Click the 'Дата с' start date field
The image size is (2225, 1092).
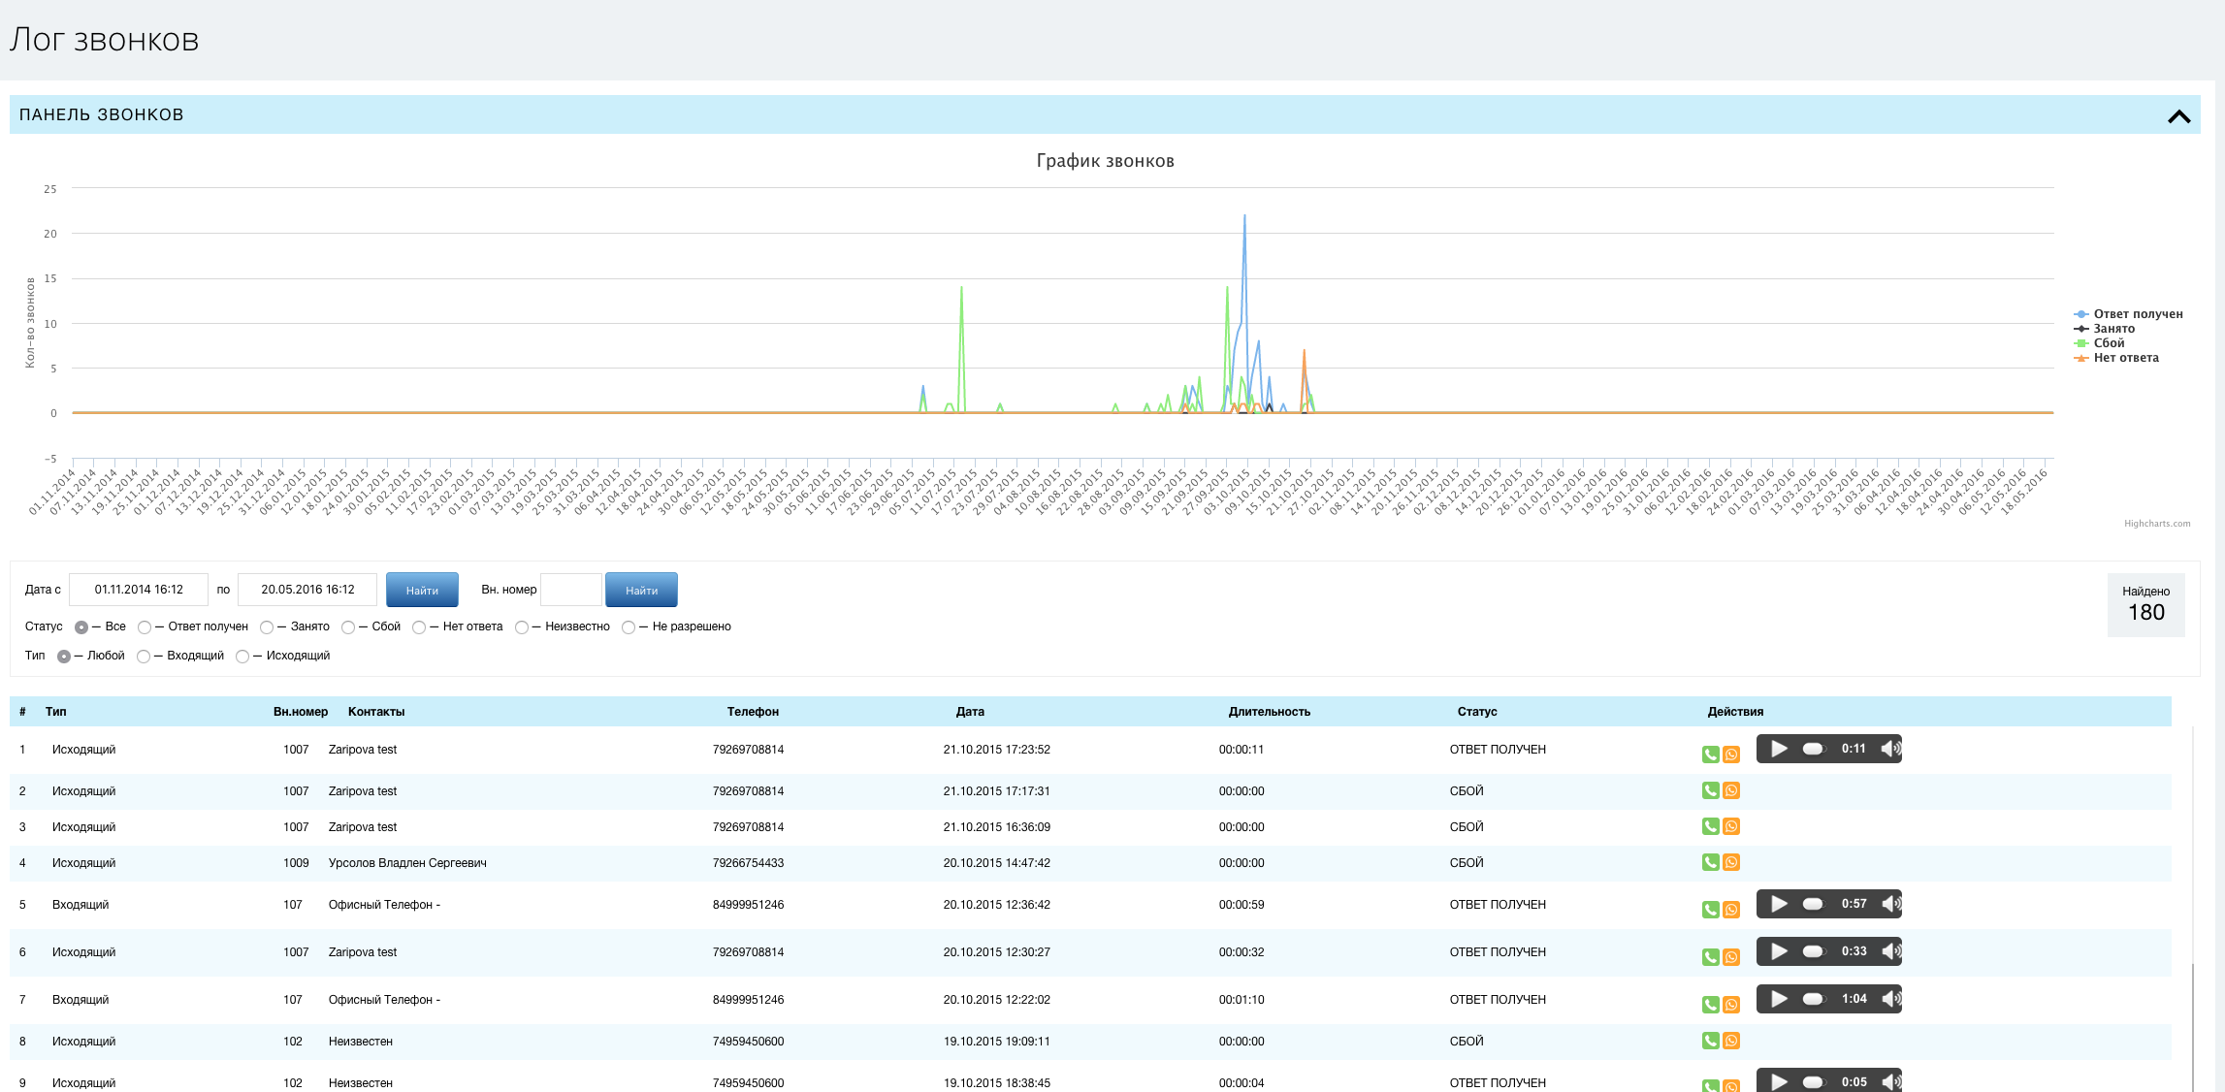tap(139, 590)
